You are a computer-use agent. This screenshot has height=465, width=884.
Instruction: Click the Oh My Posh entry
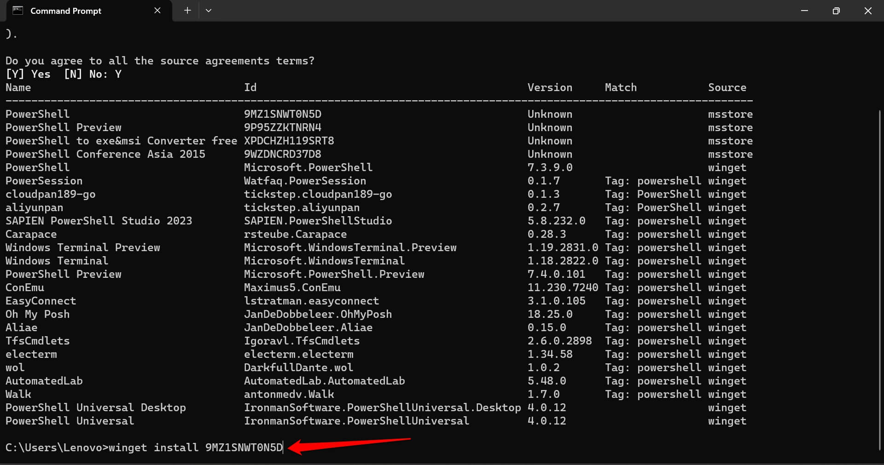click(x=37, y=314)
